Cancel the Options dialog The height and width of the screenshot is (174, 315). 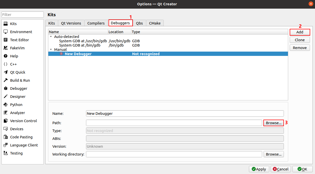pos(281,169)
